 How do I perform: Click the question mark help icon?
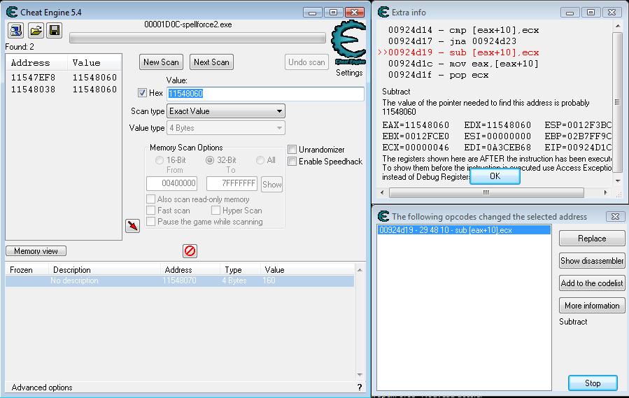pyautogui.click(x=360, y=388)
